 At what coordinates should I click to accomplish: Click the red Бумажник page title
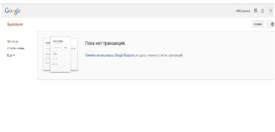(15, 24)
